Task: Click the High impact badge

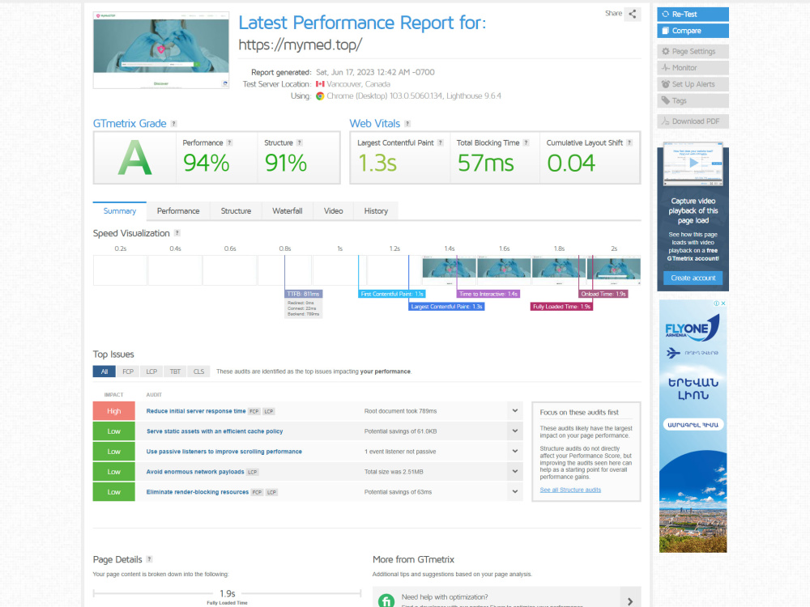Action: 113,411
